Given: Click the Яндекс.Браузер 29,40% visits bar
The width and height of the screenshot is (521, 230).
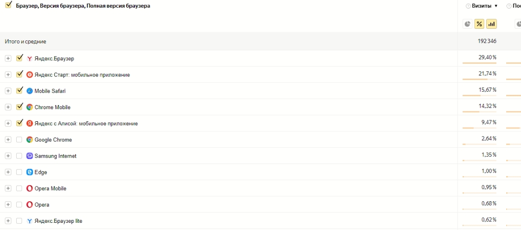Looking at the screenshot, I should pyautogui.click(x=480, y=63).
